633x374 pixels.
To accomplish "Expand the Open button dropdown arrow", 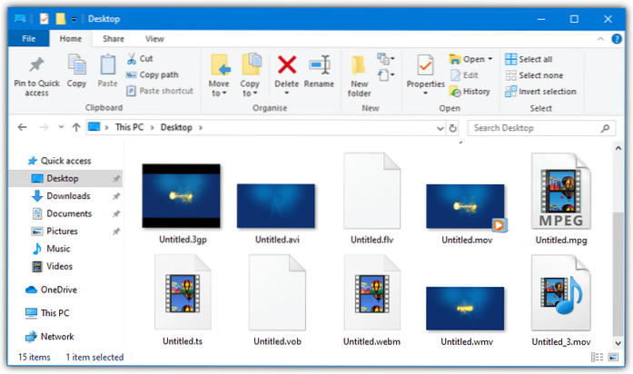I will [x=490, y=59].
